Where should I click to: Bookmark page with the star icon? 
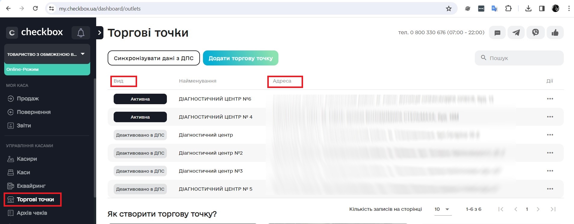point(449,9)
